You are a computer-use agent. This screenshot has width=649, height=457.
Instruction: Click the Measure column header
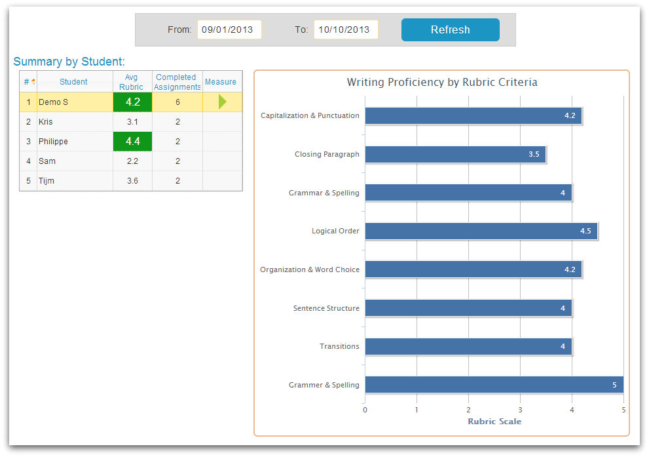(221, 81)
